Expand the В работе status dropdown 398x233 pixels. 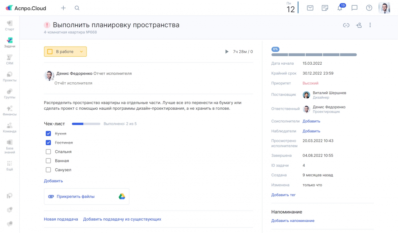coord(81,52)
